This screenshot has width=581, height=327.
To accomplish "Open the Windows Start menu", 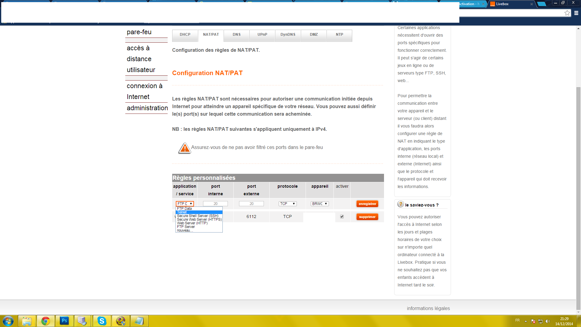I will [8, 321].
